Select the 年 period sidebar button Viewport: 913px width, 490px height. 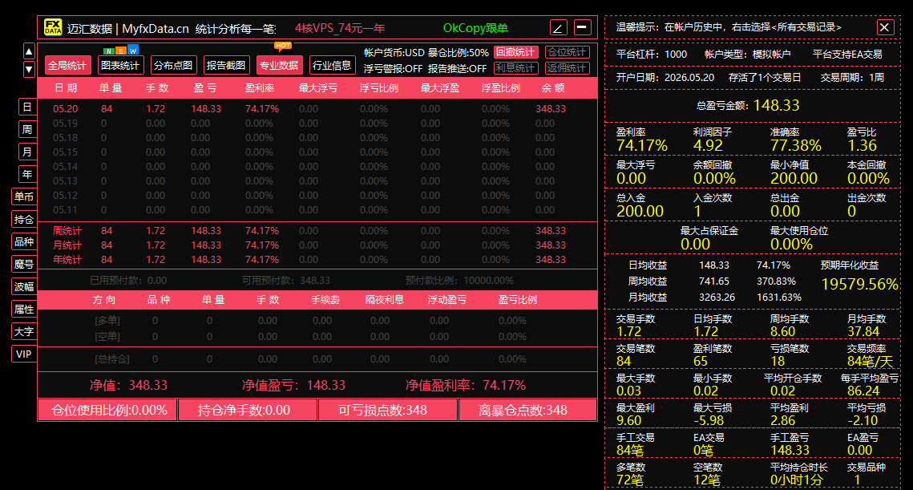click(27, 174)
